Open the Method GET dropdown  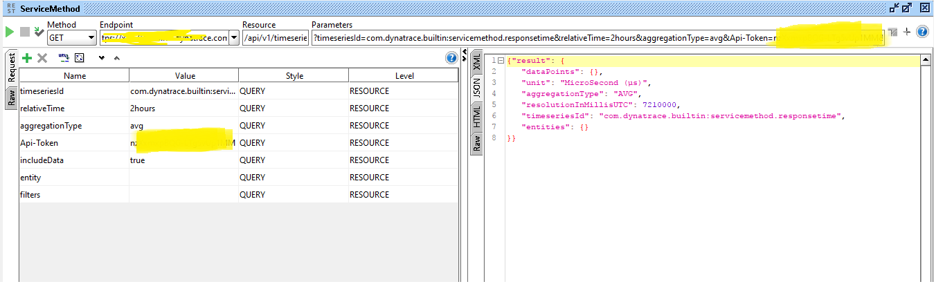pyautogui.click(x=91, y=38)
